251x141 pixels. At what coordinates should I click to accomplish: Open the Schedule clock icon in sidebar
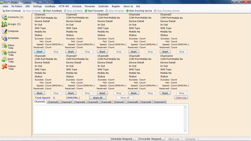(x=4, y=38)
